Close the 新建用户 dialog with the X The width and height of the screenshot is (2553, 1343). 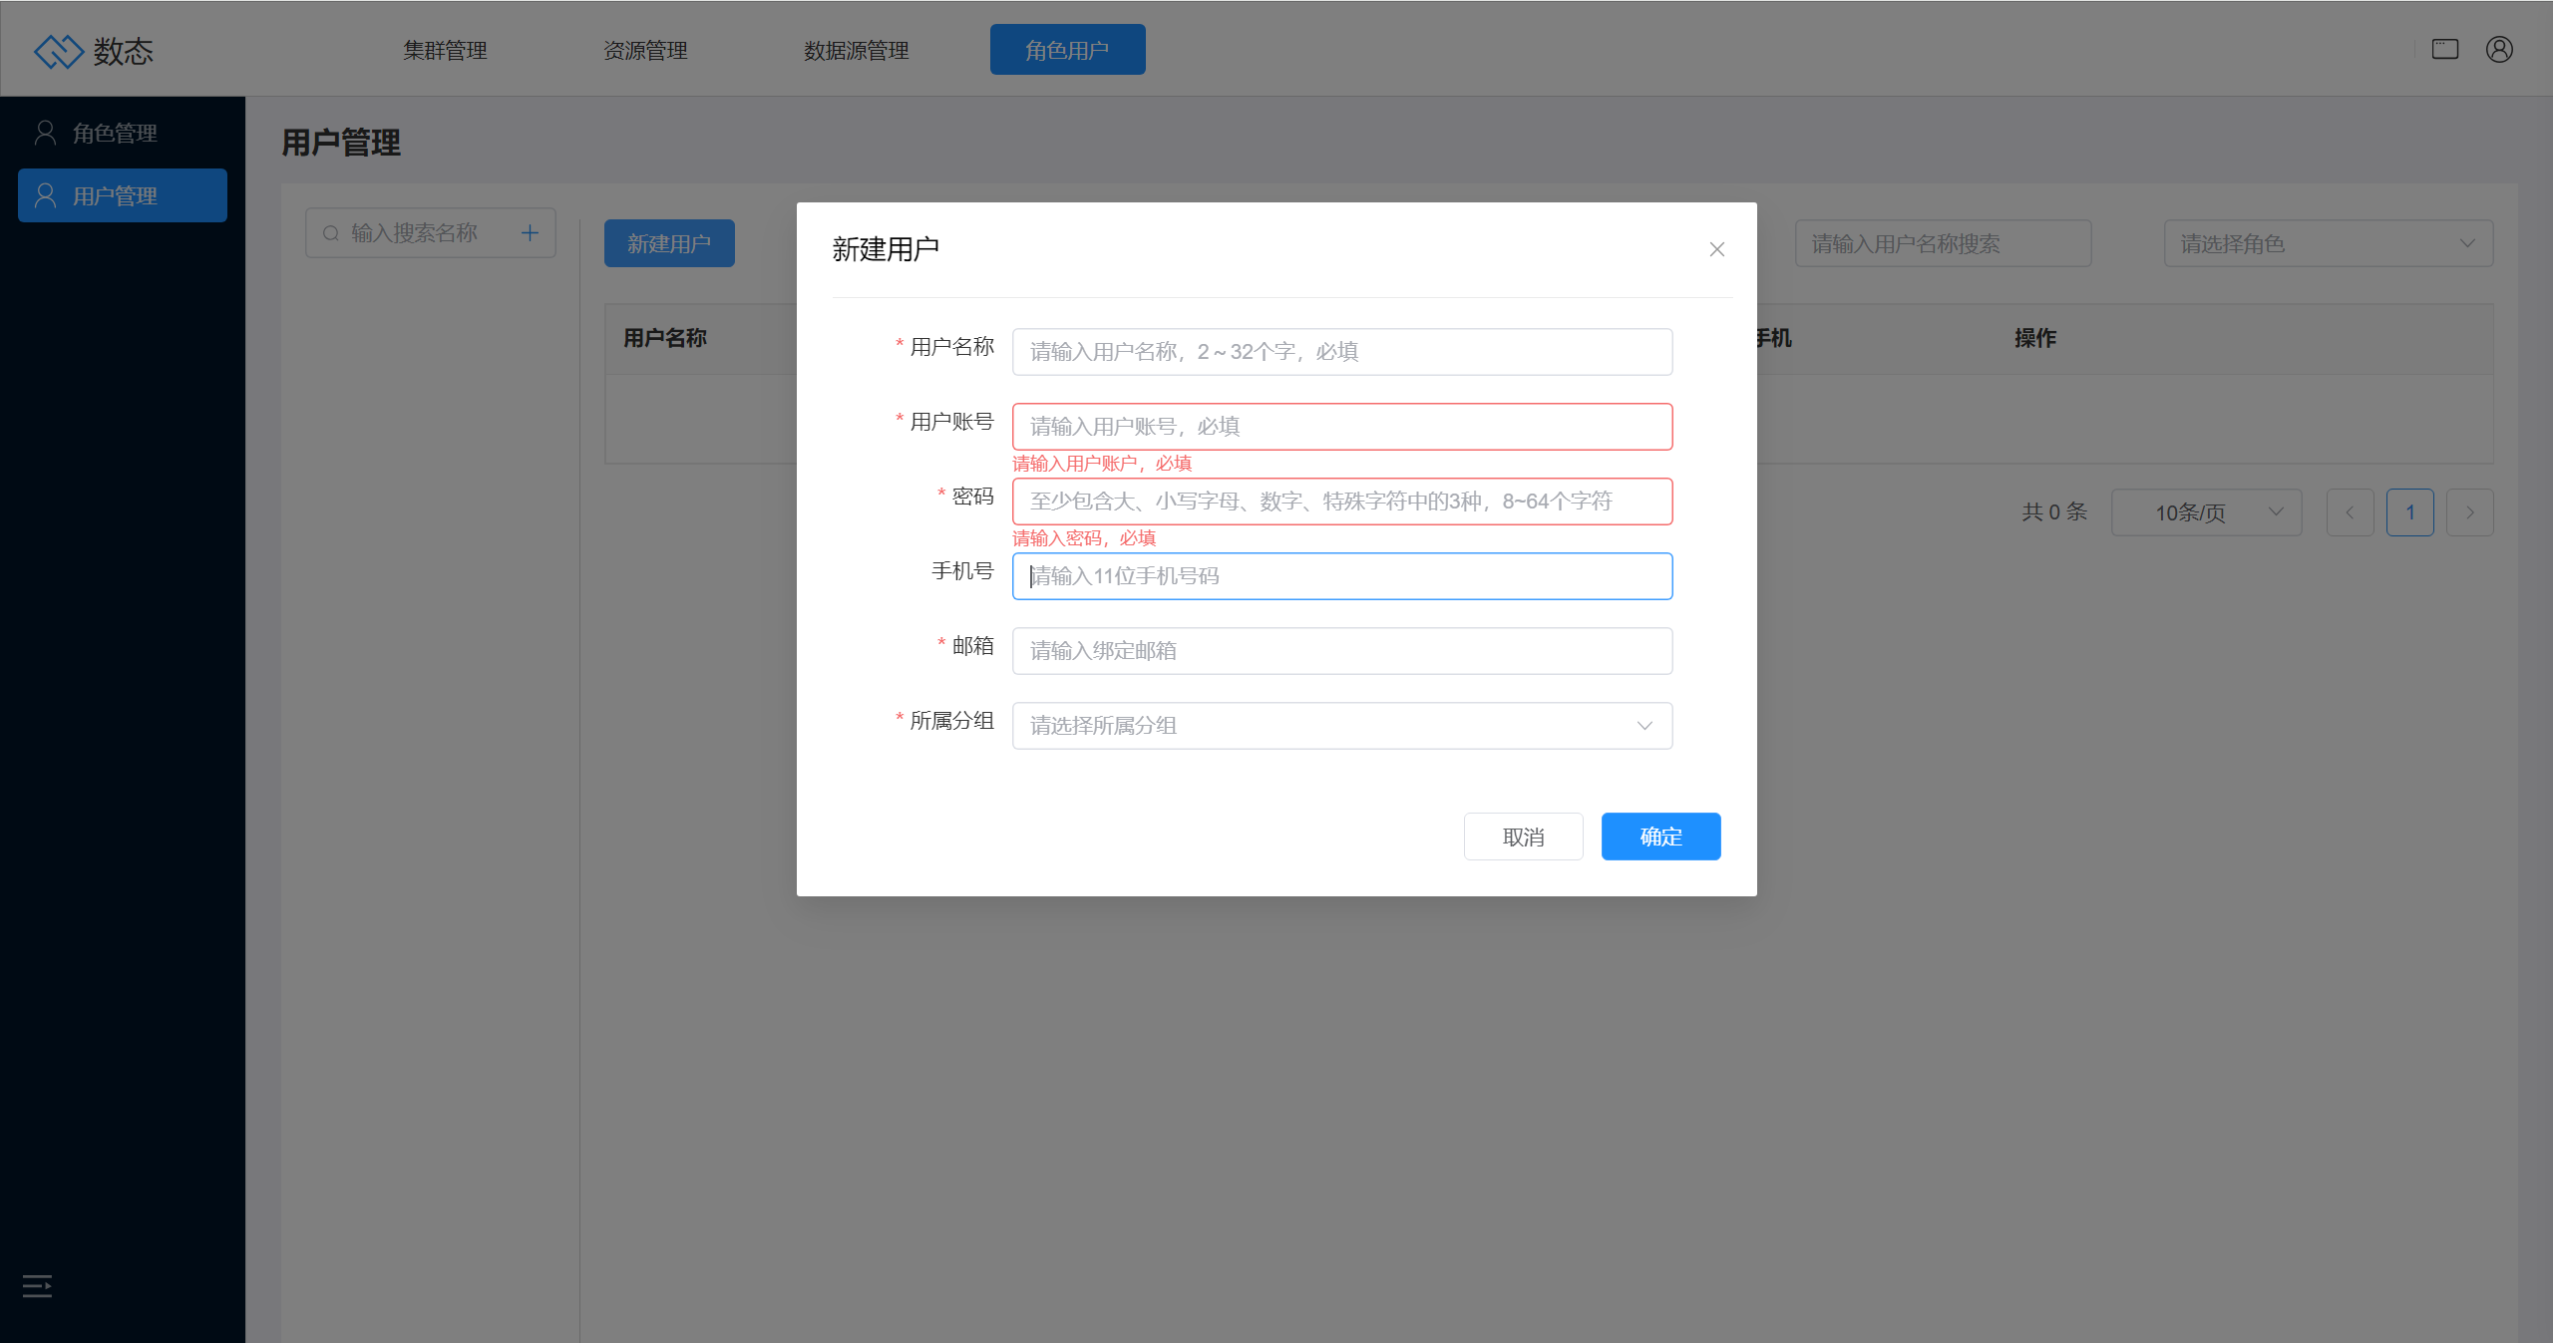(x=1716, y=249)
